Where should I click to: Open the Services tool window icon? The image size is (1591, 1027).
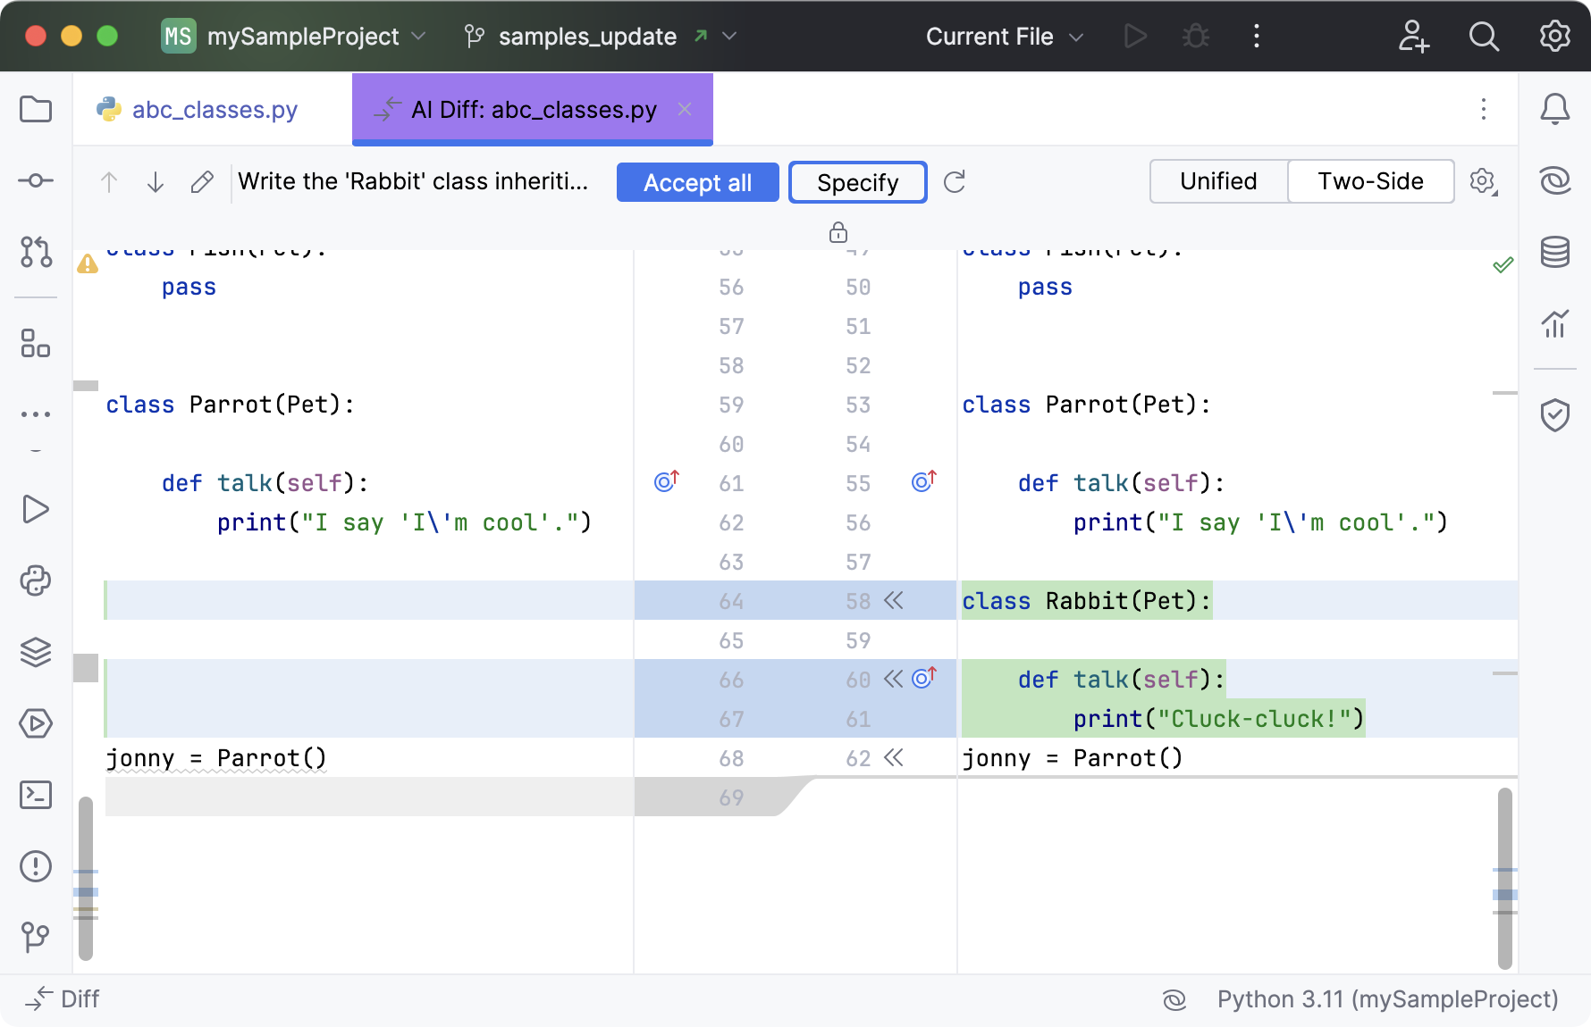click(36, 723)
